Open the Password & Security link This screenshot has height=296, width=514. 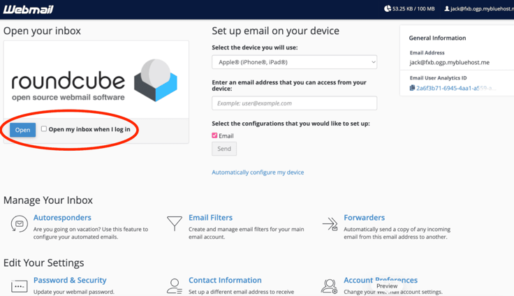[x=70, y=280]
